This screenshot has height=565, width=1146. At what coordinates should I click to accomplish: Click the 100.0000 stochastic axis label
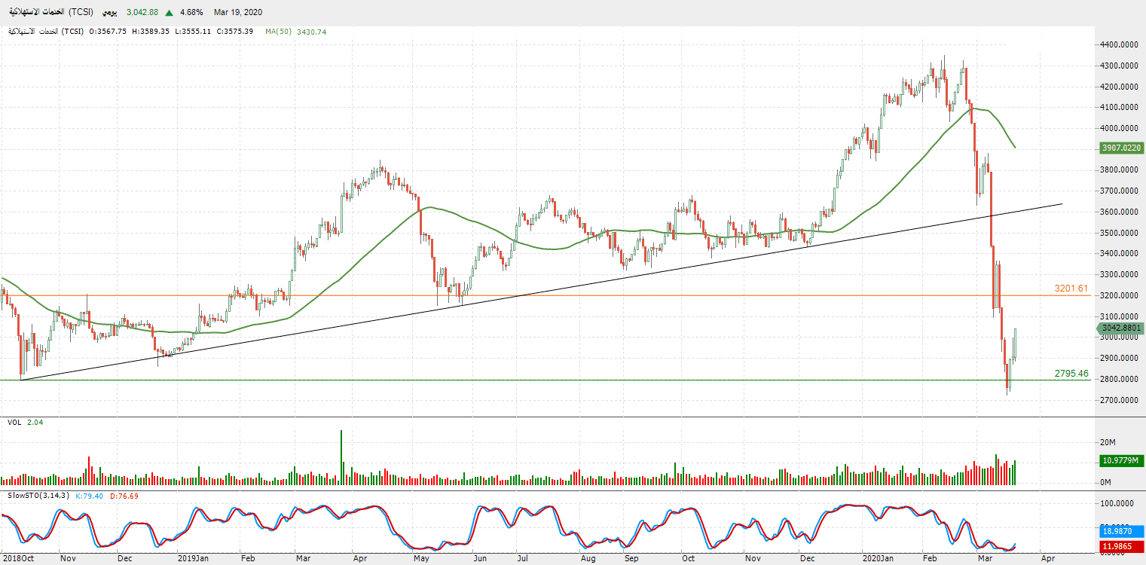pos(1117,503)
